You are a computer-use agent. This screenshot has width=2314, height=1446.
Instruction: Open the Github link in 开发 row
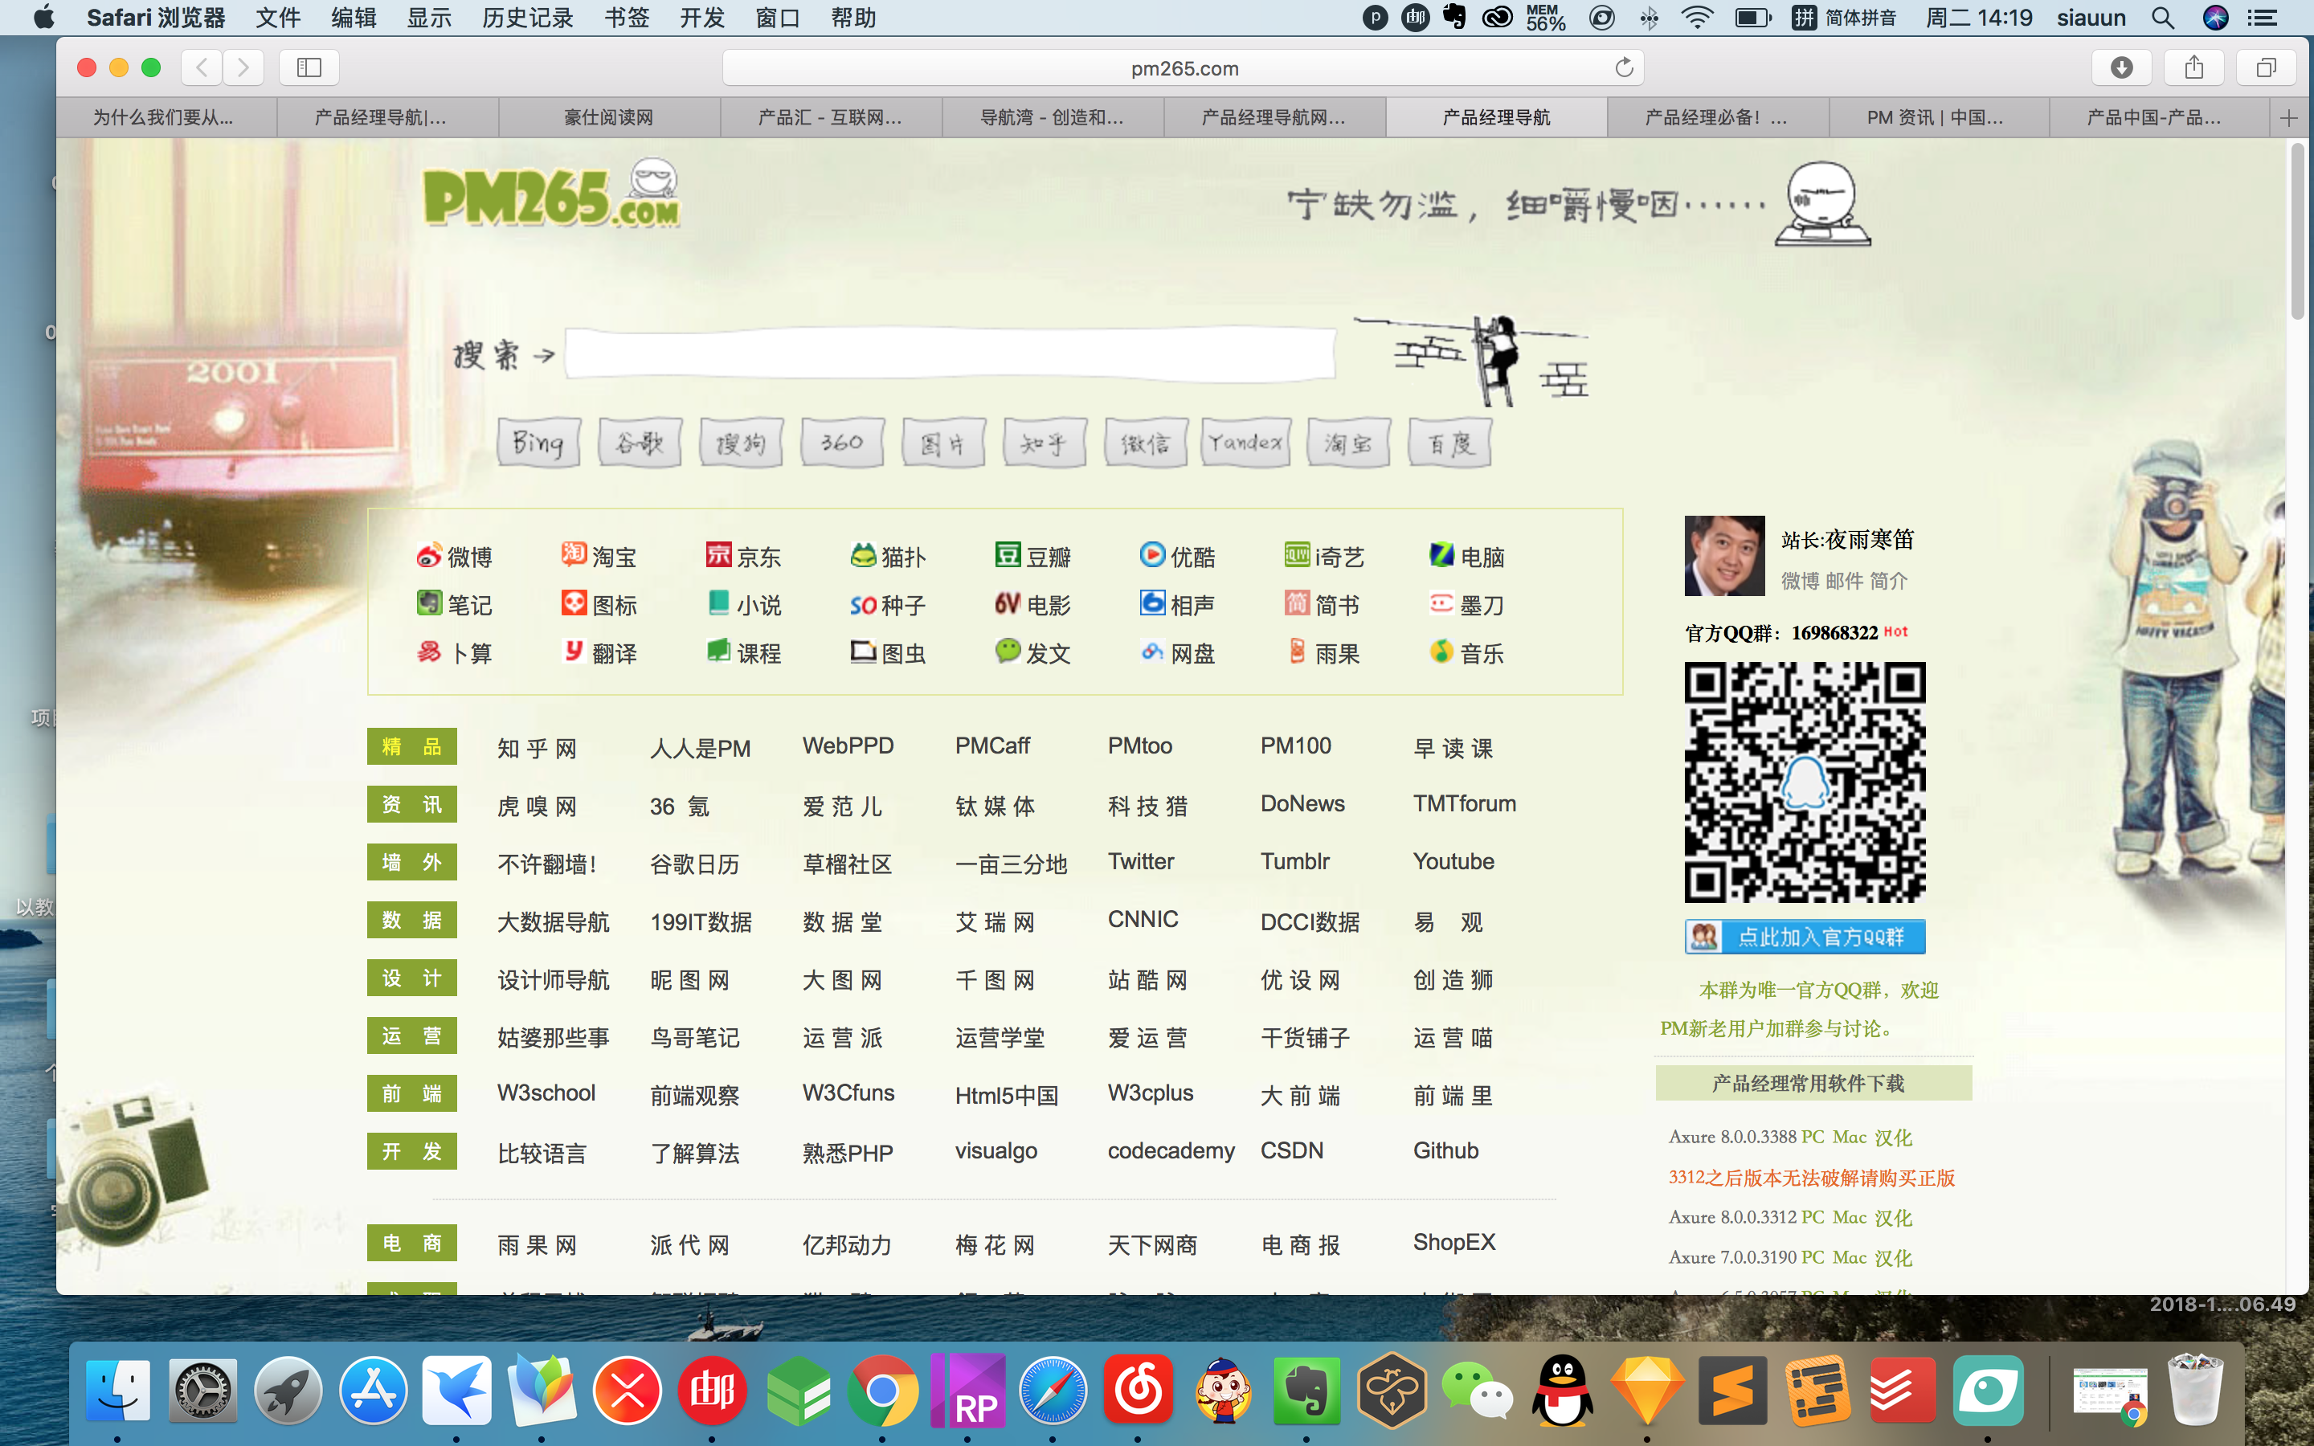[1445, 1150]
